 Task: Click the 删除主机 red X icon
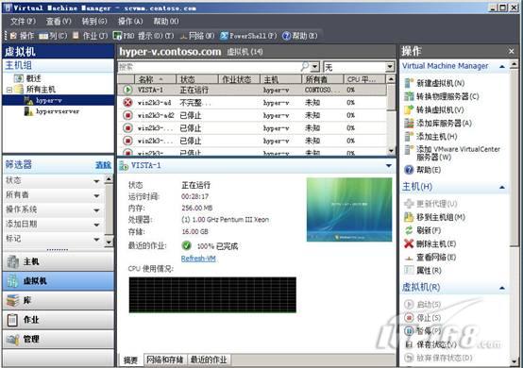pyautogui.click(x=409, y=243)
